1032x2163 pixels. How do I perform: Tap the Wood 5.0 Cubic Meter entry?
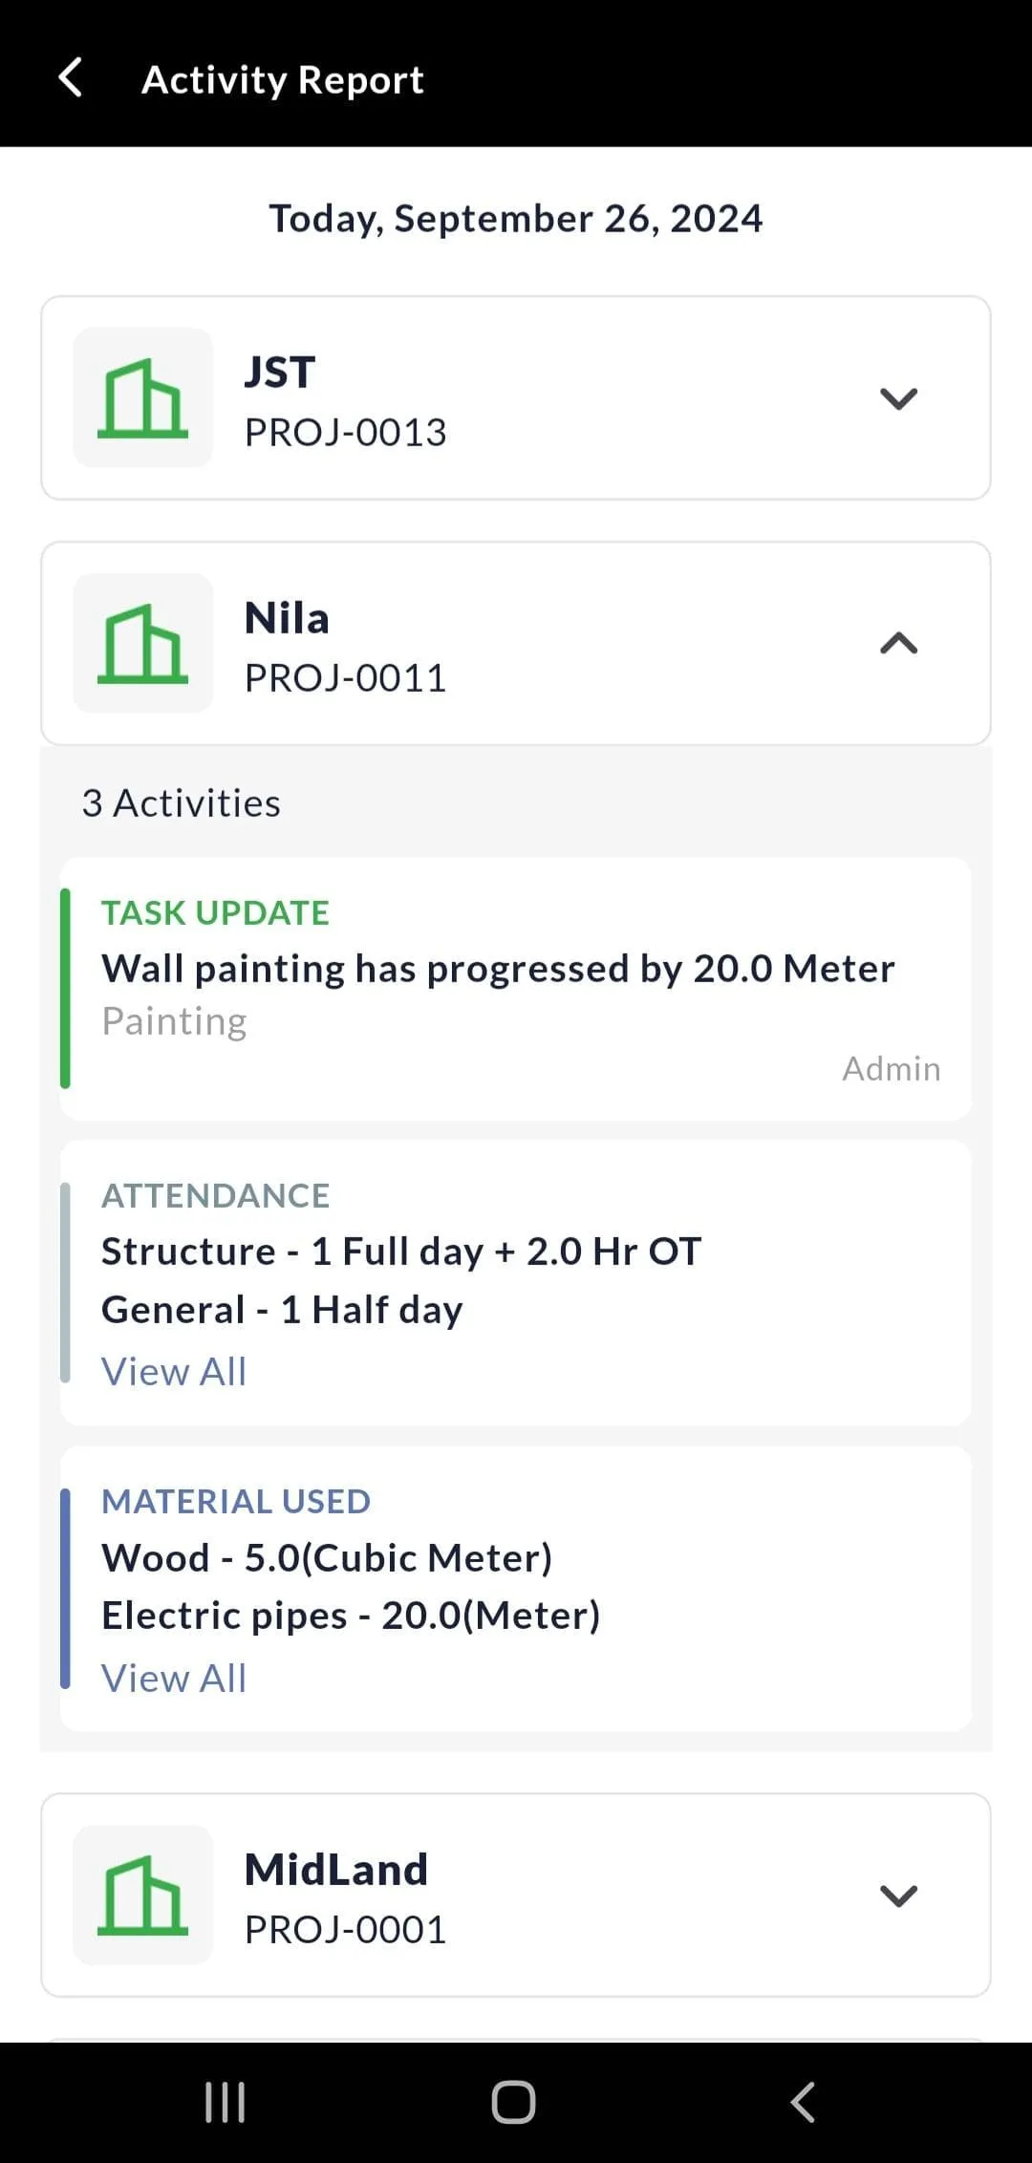(x=327, y=1558)
